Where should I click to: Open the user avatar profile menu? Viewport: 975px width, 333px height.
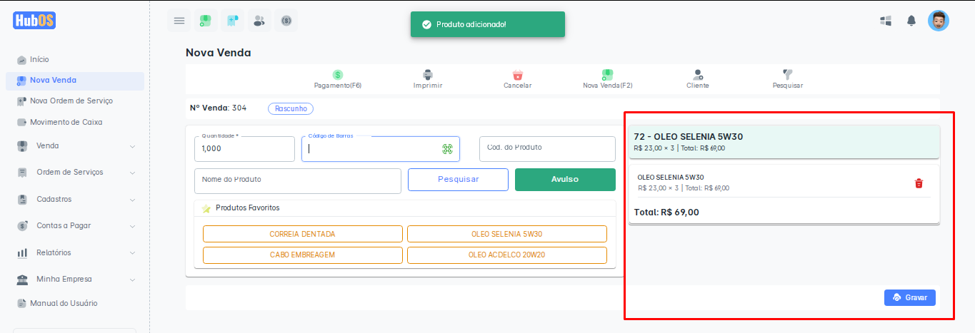(x=939, y=21)
